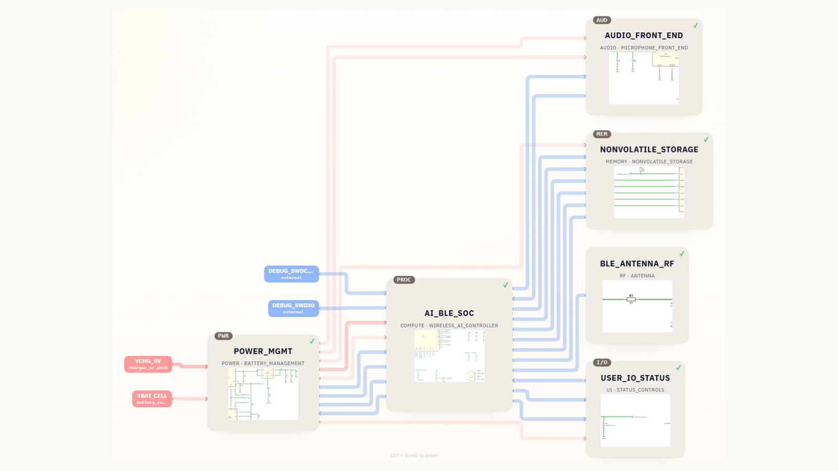
Task: Click the MEM badge on NONVOLATILE_STORAGE block
Action: click(x=602, y=134)
